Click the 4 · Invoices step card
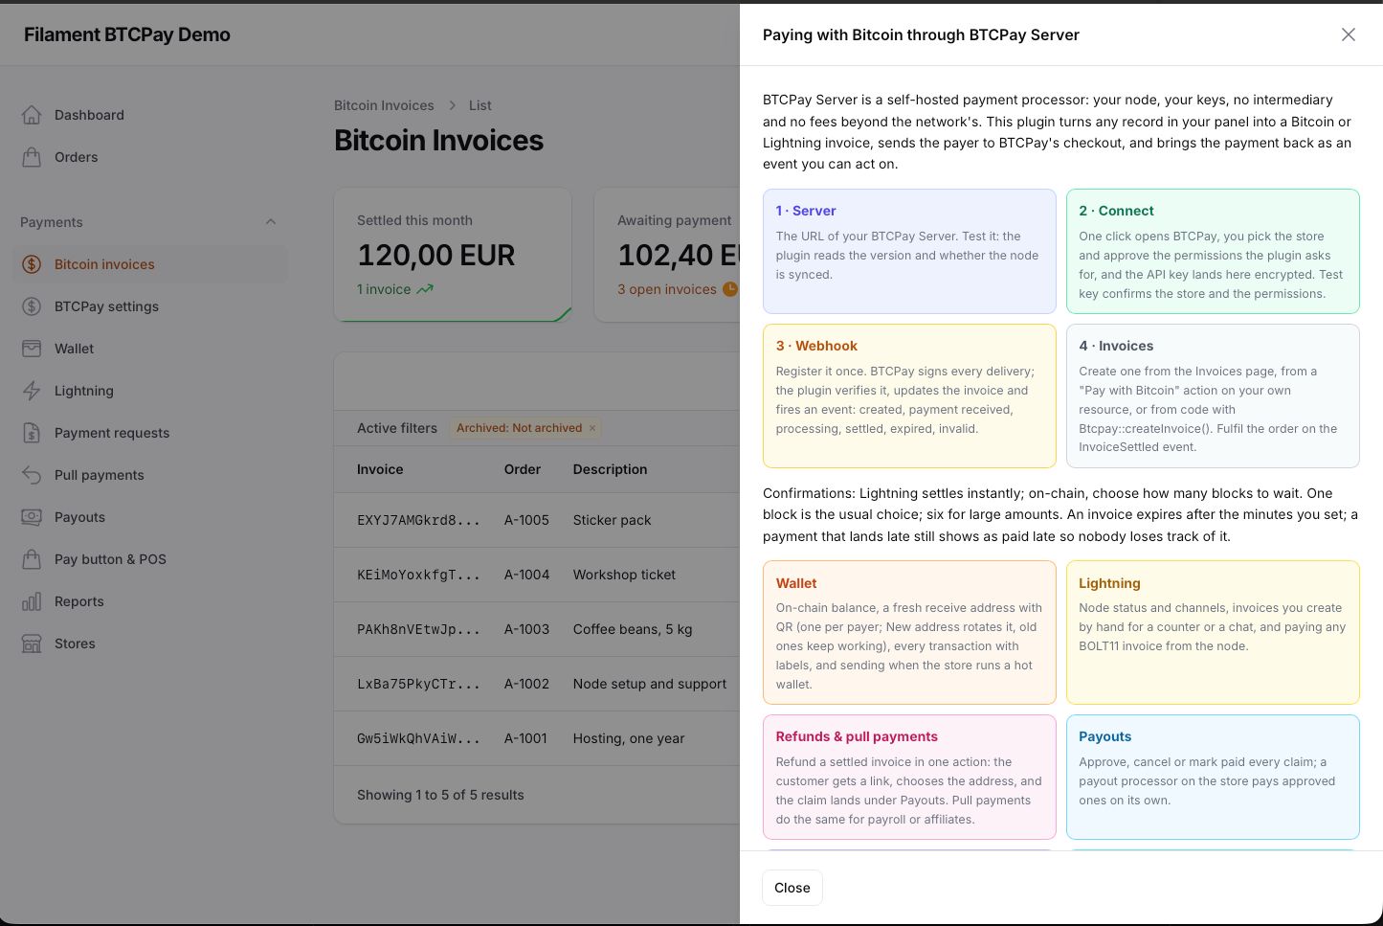Image resolution: width=1383 pixels, height=926 pixels. [x=1213, y=395]
